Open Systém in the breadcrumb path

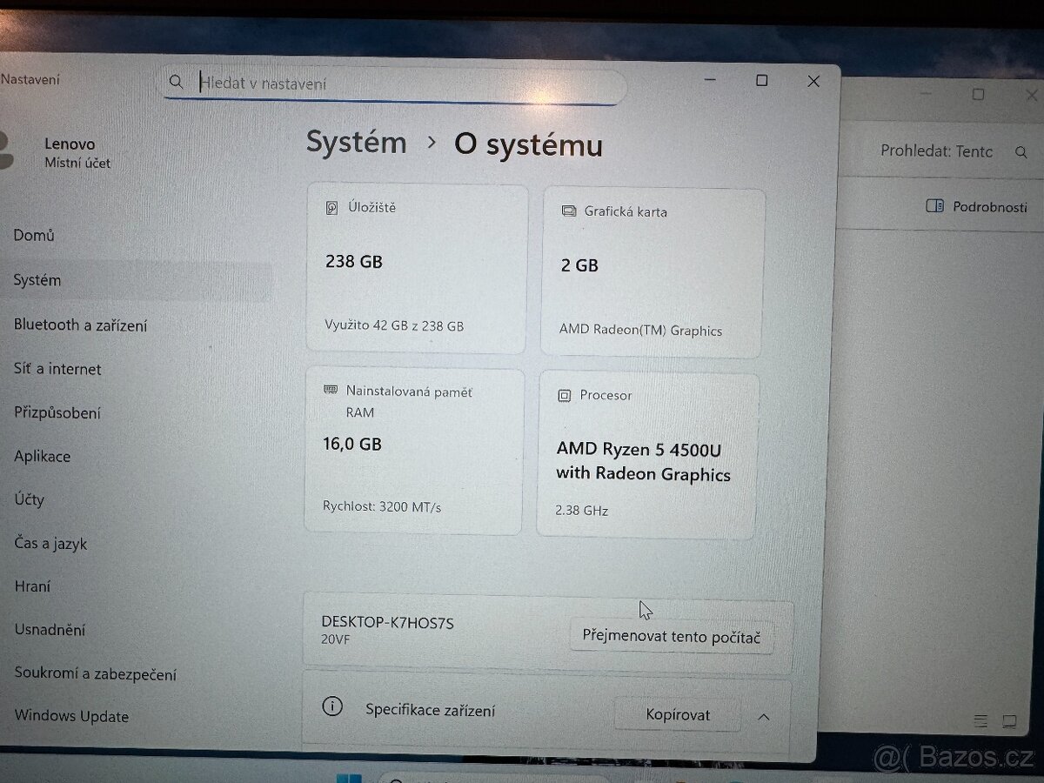tap(356, 142)
